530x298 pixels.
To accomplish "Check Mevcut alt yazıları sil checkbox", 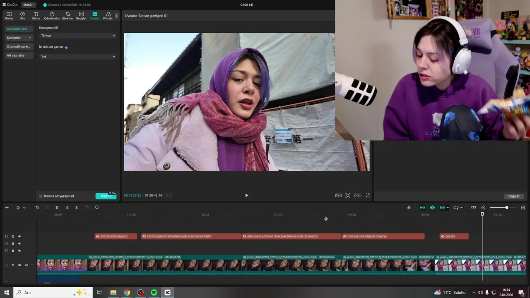I will (41, 196).
